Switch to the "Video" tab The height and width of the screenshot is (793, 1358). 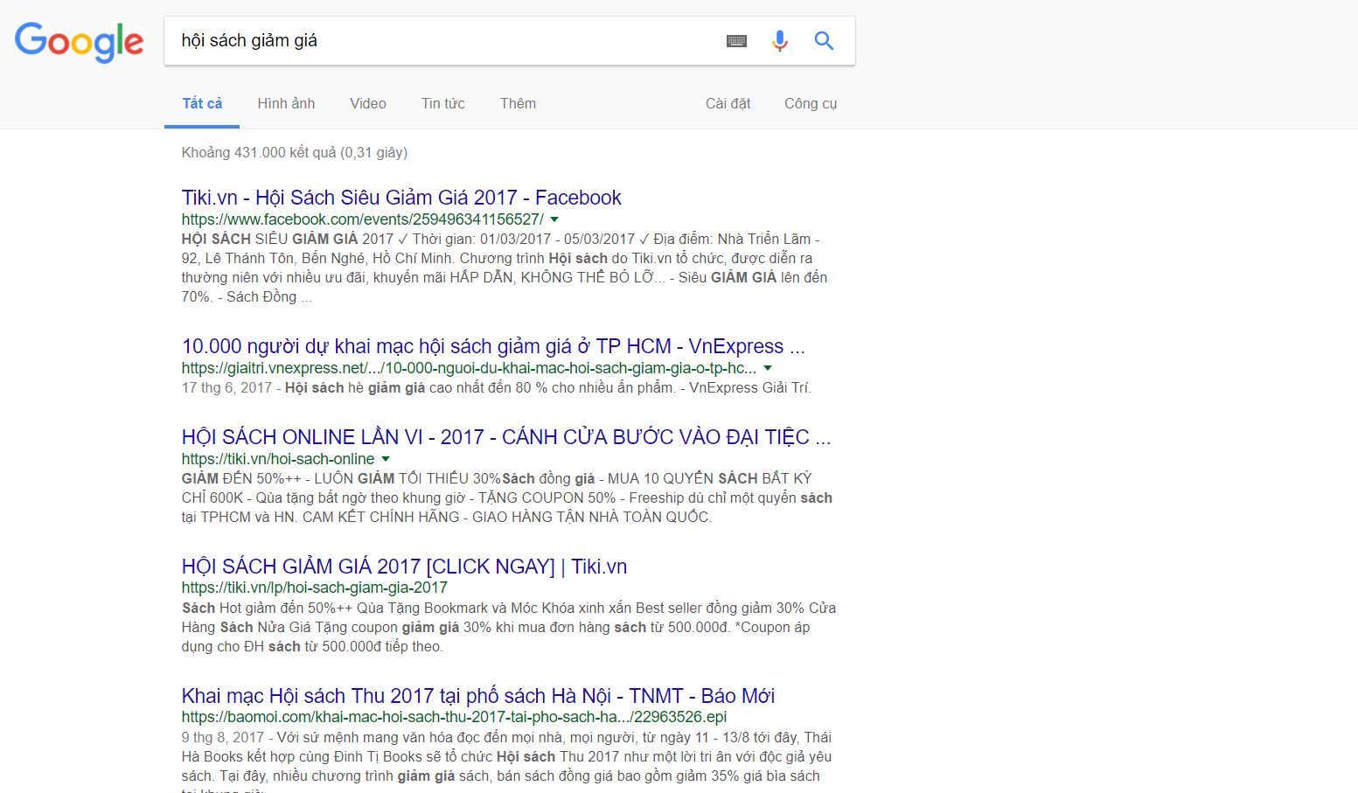pyautogui.click(x=367, y=103)
